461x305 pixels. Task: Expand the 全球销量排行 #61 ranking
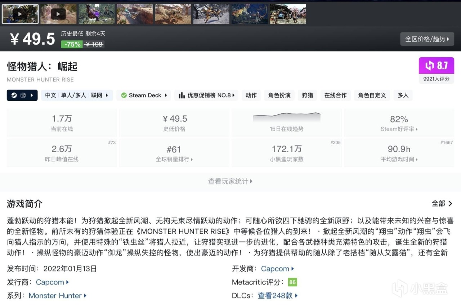pyautogui.click(x=174, y=153)
